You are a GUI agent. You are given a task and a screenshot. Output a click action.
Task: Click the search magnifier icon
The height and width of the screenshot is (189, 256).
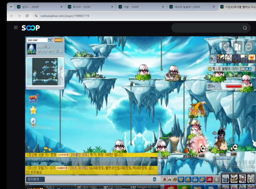[x=245, y=28]
